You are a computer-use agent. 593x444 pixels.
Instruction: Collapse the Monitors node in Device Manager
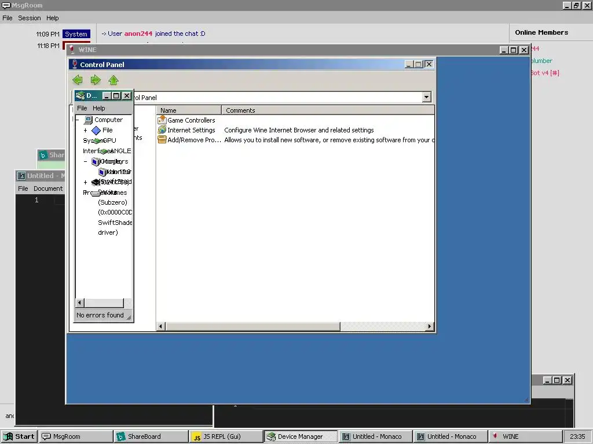click(85, 162)
